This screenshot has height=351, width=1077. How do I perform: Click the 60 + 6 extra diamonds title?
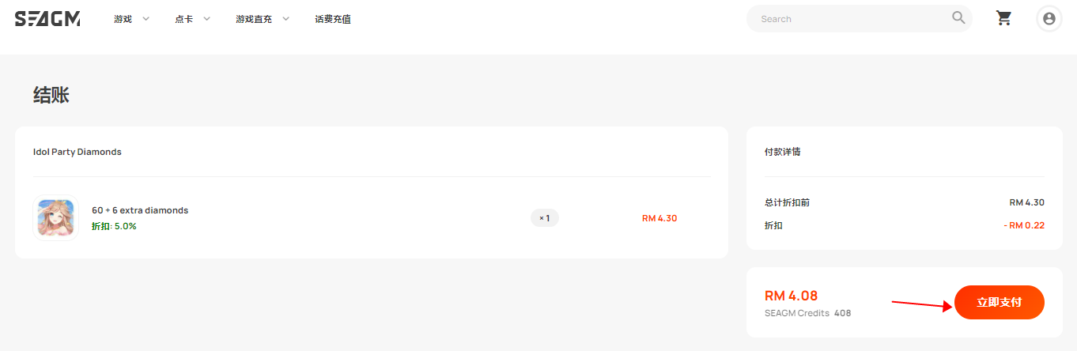(140, 210)
